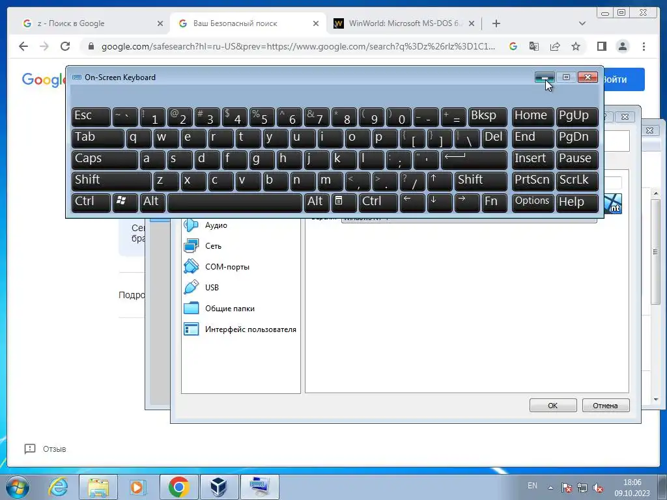667x500 pixels.
Task: Click the Google account icon in address bar
Action: tap(513, 46)
